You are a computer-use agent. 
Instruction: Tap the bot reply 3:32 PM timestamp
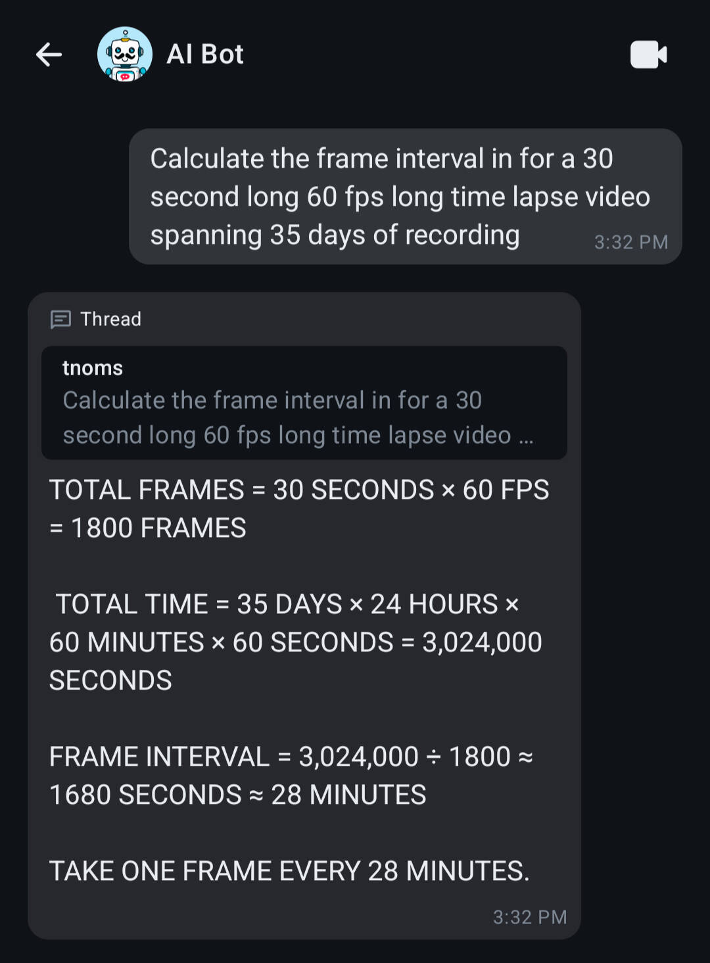click(530, 917)
